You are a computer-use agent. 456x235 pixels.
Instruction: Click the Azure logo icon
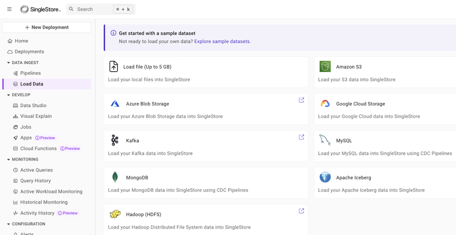point(115,104)
